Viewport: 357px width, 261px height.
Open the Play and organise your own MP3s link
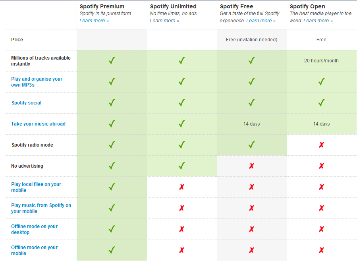[37, 82]
